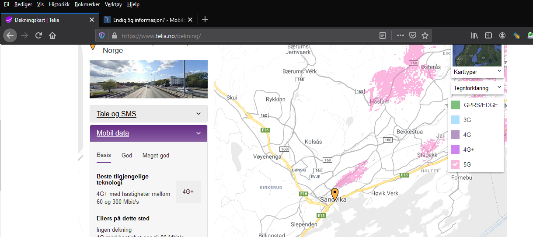Click the Kolsås map label
The height and width of the screenshot is (237, 533).
pyautogui.click(x=313, y=142)
